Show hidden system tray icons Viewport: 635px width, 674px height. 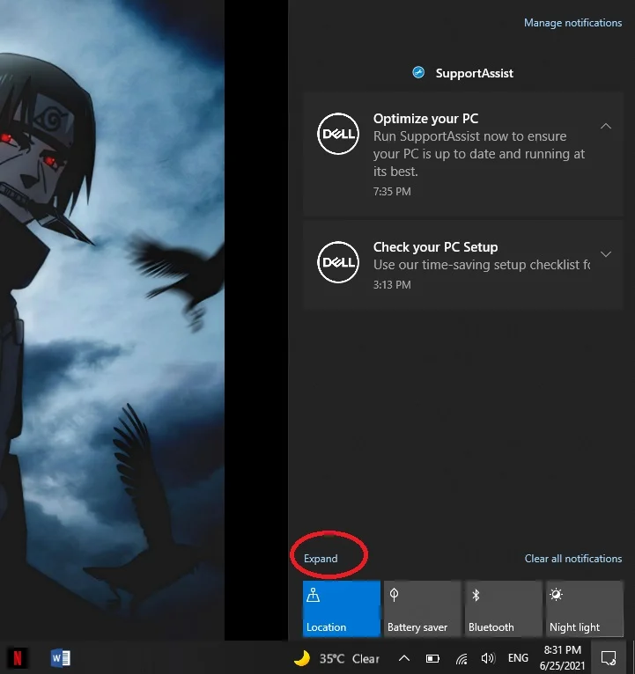(x=404, y=658)
